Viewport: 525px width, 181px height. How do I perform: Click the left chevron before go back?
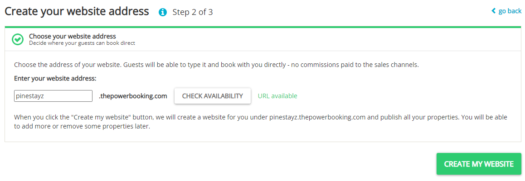[x=493, y=11]
